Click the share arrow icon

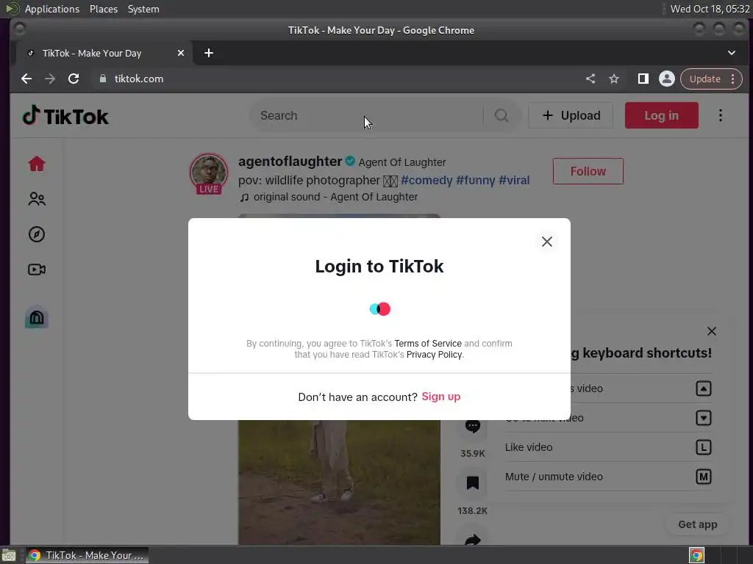pos(473,540)
